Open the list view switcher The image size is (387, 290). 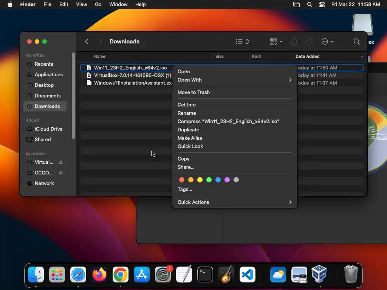[x=242, y=42]
